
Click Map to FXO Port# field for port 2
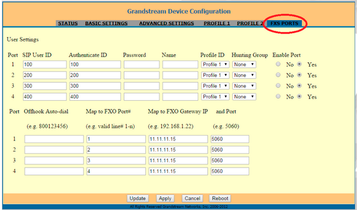[x=116, y=150]
